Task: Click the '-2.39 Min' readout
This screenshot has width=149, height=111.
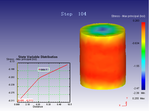Action: [x=139, y=93]
